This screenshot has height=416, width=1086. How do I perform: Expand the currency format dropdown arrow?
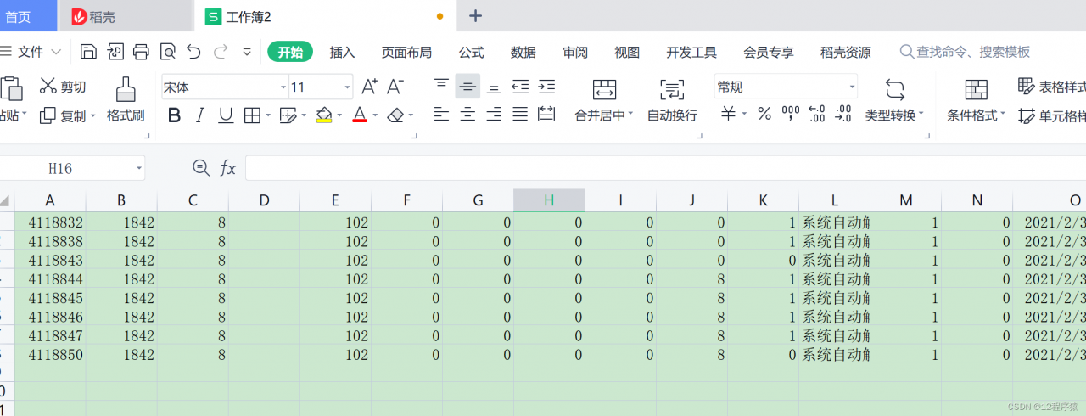point(744,114)
